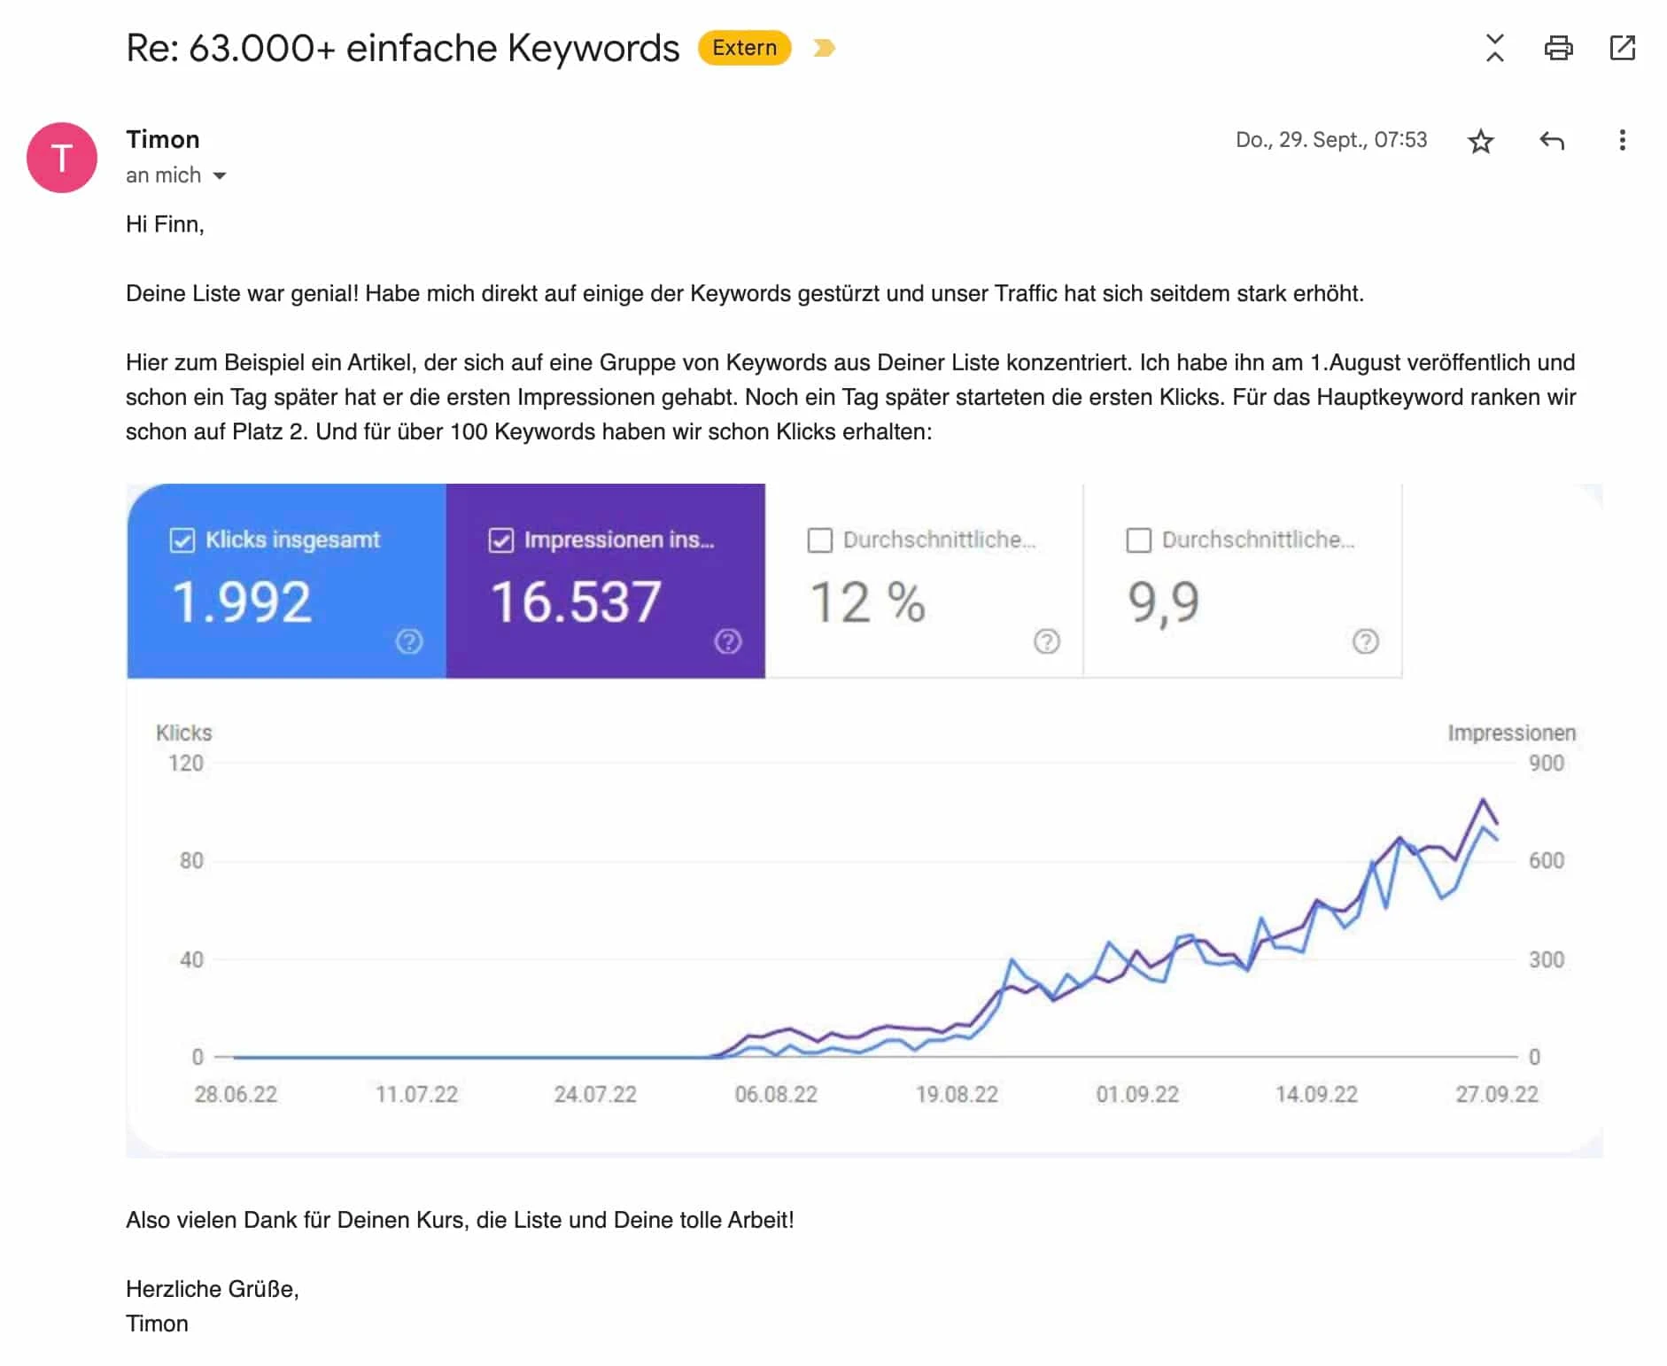Click the 12 % average value
The width and height of the screenshot is (1667, 1366).
click(x=868, y=602)
